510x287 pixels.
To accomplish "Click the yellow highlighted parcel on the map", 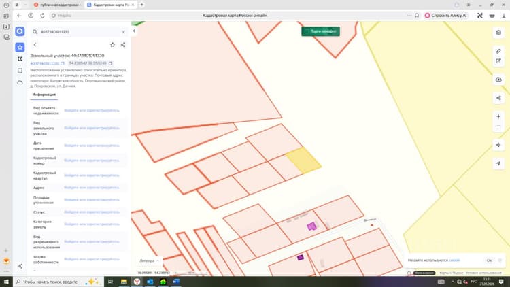I will click(303, 161).
